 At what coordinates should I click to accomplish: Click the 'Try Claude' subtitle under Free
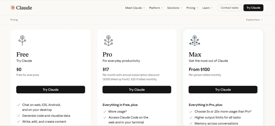[24, 61]
